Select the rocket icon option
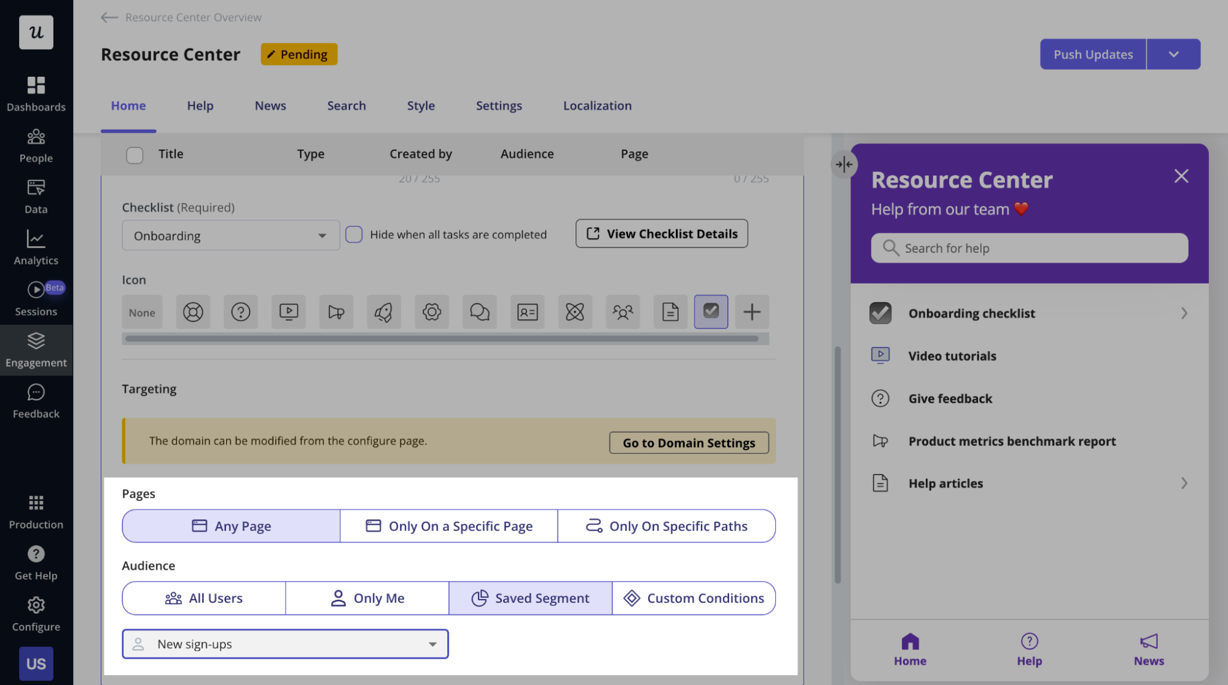Screen dimensions: 1228x685 click(384, 312)
